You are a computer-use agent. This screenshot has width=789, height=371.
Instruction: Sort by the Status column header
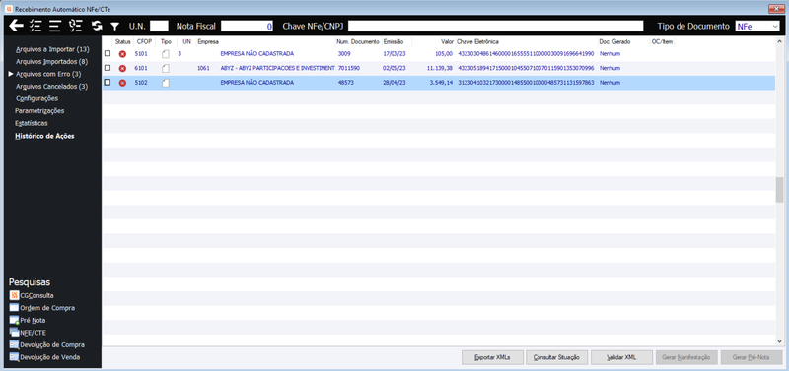click(x=122, y=41)
